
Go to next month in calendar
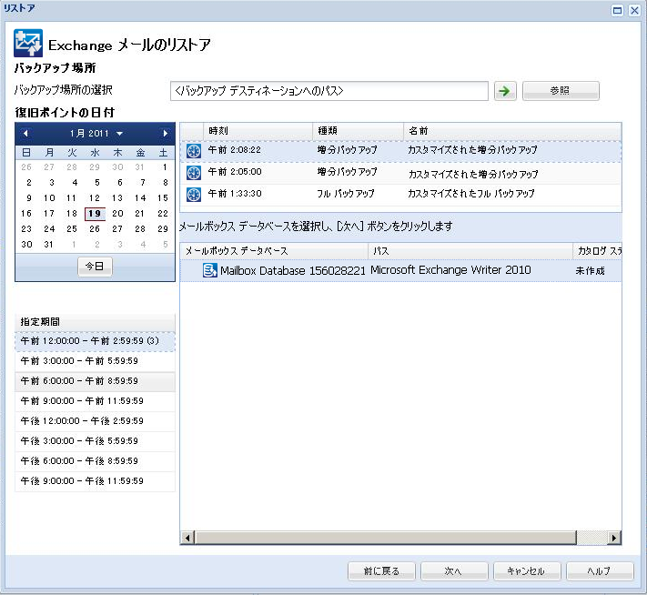pyautogui.click(x=165, y=134)
